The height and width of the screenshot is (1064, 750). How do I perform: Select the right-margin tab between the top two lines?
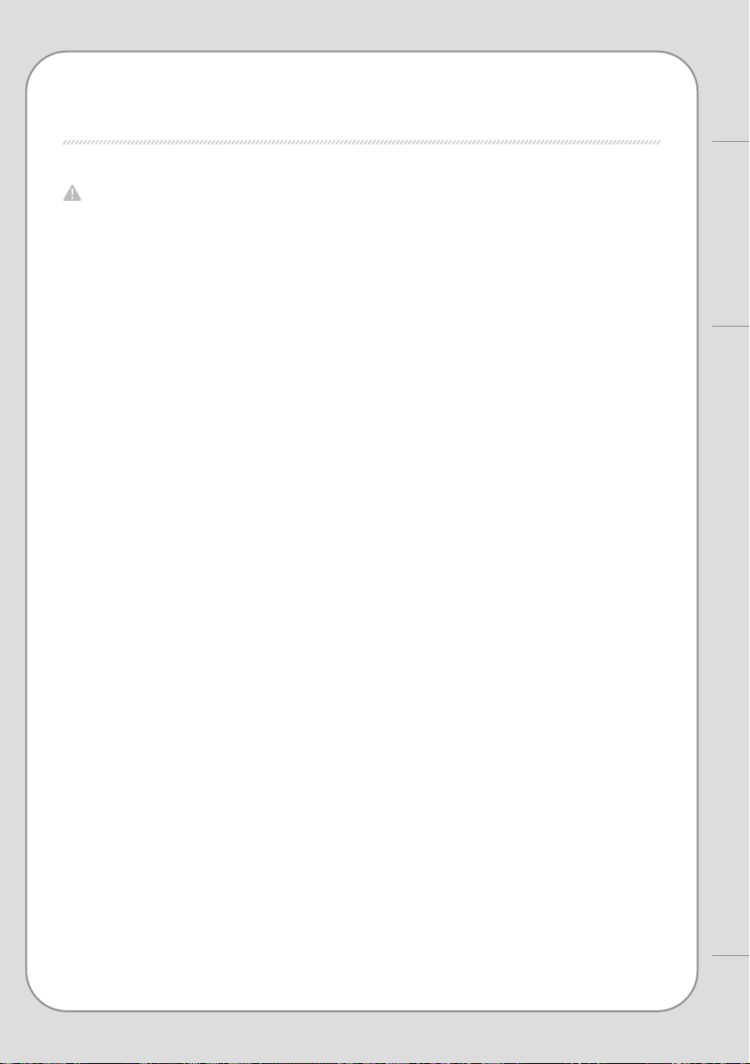tap(731, 234)
